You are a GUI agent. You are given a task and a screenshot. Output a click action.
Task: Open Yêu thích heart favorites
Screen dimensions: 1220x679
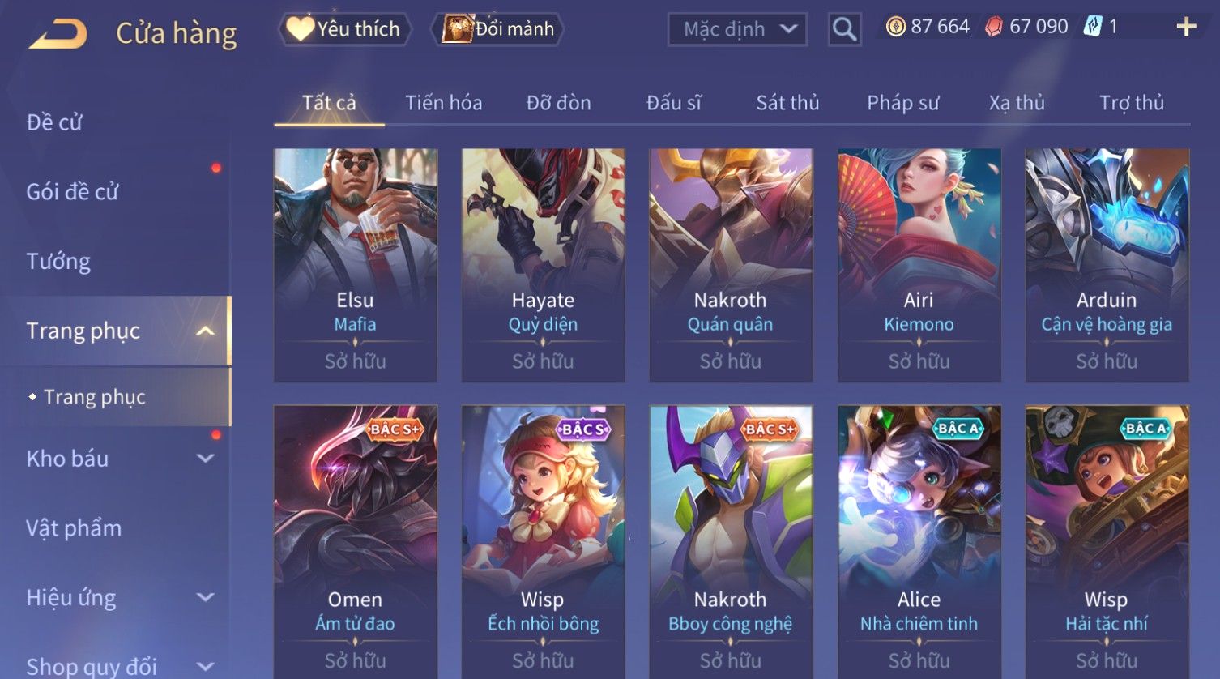[344, 29]
